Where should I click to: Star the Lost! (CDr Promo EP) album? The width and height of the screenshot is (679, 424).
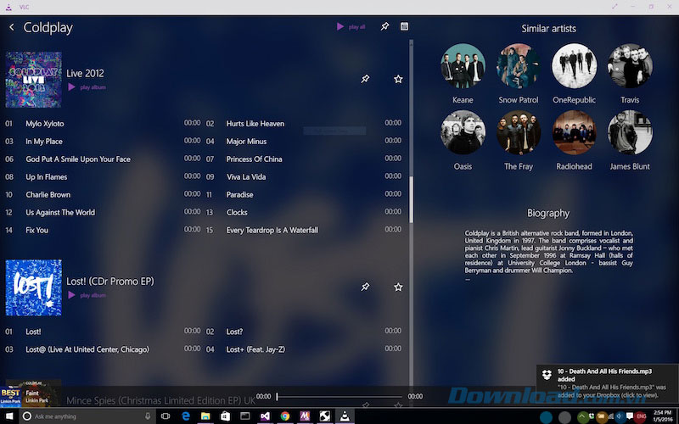(398, 287)
